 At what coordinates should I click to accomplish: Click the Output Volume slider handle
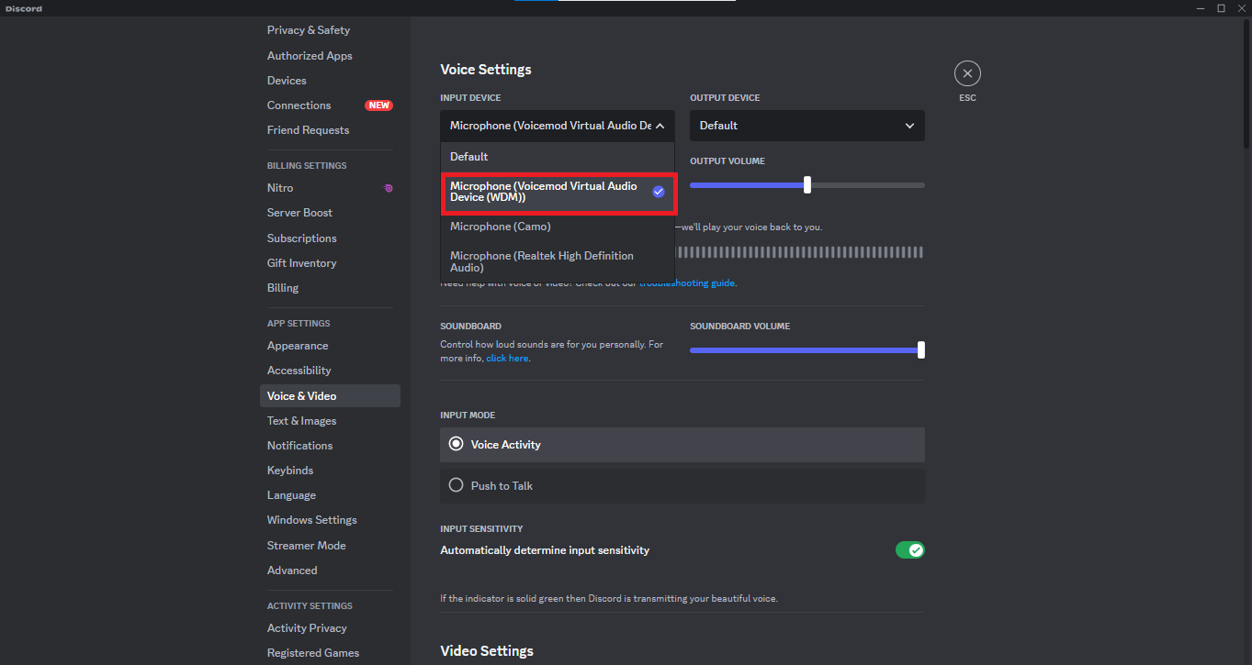pos(807,185)
